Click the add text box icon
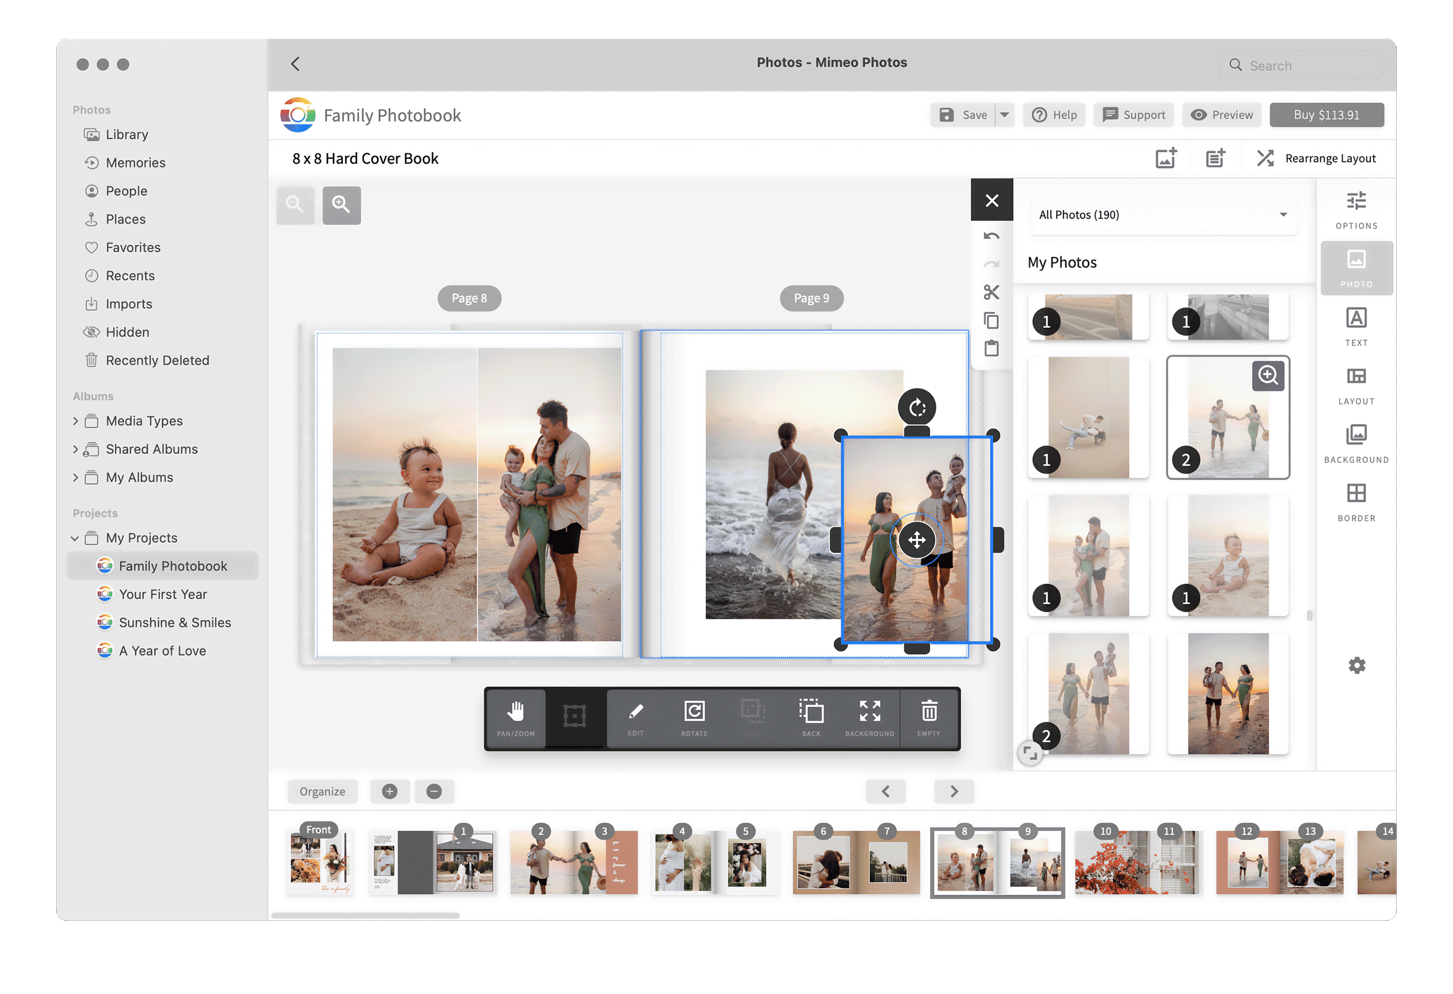 (1215, 158)
